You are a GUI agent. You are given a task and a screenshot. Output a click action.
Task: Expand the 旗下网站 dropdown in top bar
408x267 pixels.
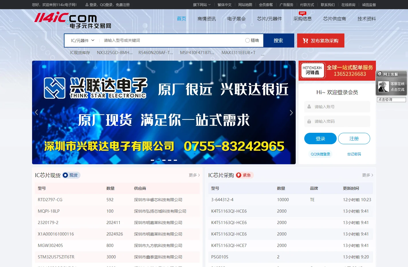click(x=202, y=5)
